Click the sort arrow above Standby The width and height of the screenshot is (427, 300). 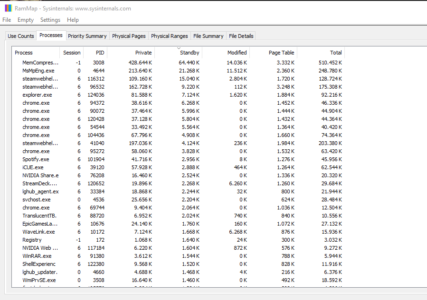tap(179, 48)
